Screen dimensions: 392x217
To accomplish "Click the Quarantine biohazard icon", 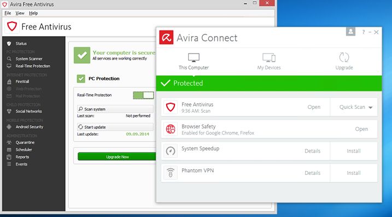I will [9, 142].
